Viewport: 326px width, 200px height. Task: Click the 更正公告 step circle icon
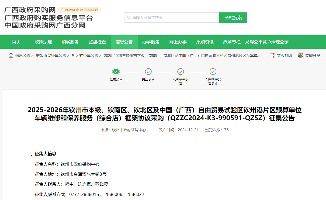pyautogui.click(x=148, y=72)
